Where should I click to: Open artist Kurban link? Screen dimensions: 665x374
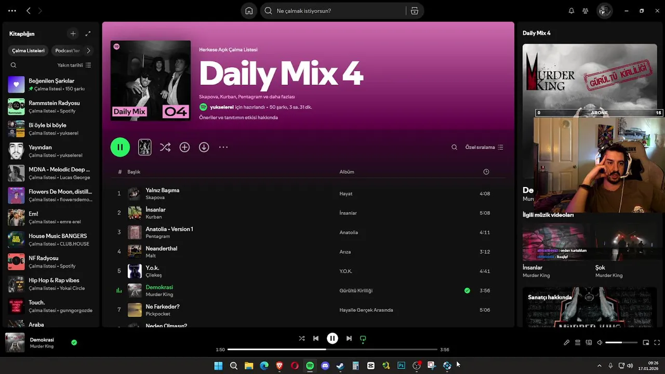click(x=154, y=217)
